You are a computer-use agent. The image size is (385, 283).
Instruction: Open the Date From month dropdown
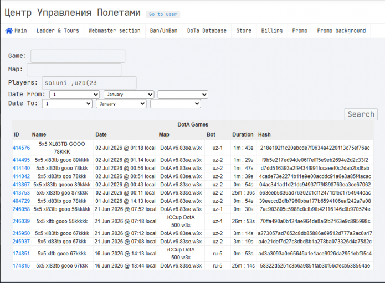[129, 95]
